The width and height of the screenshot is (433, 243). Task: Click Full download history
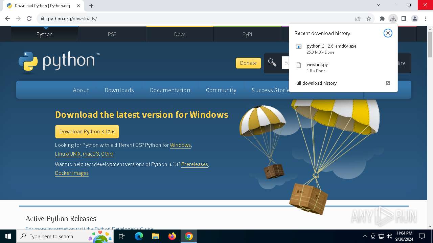[316, 83]
